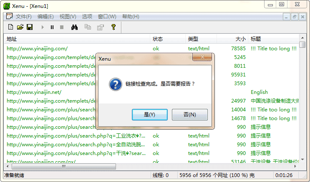Click the size value 3593
Screen dimensions: 310x182
240,84
